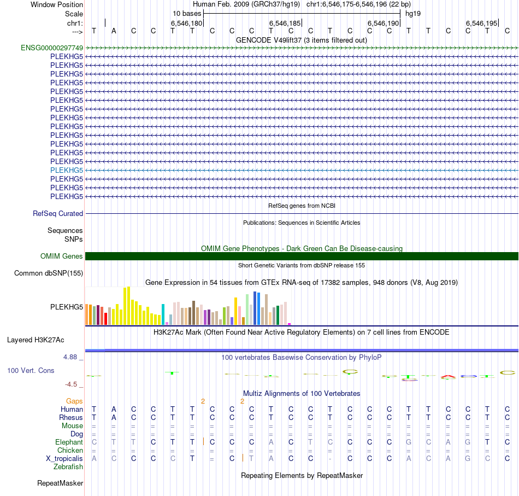
Task: Click the Elephant species row label
Action: [69, 442]
